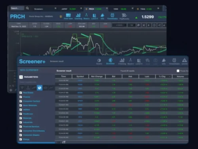This screenshot has width=198, height=149.
Task: Sort results by Symbol column header
Action: [x=80, y=76]
